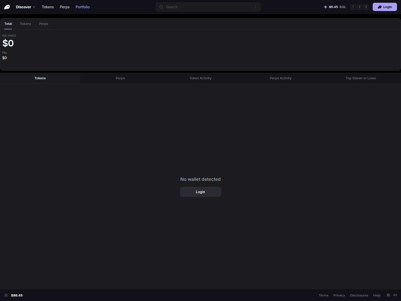Open the Discover dropdown menu

[x=26, y=7]
